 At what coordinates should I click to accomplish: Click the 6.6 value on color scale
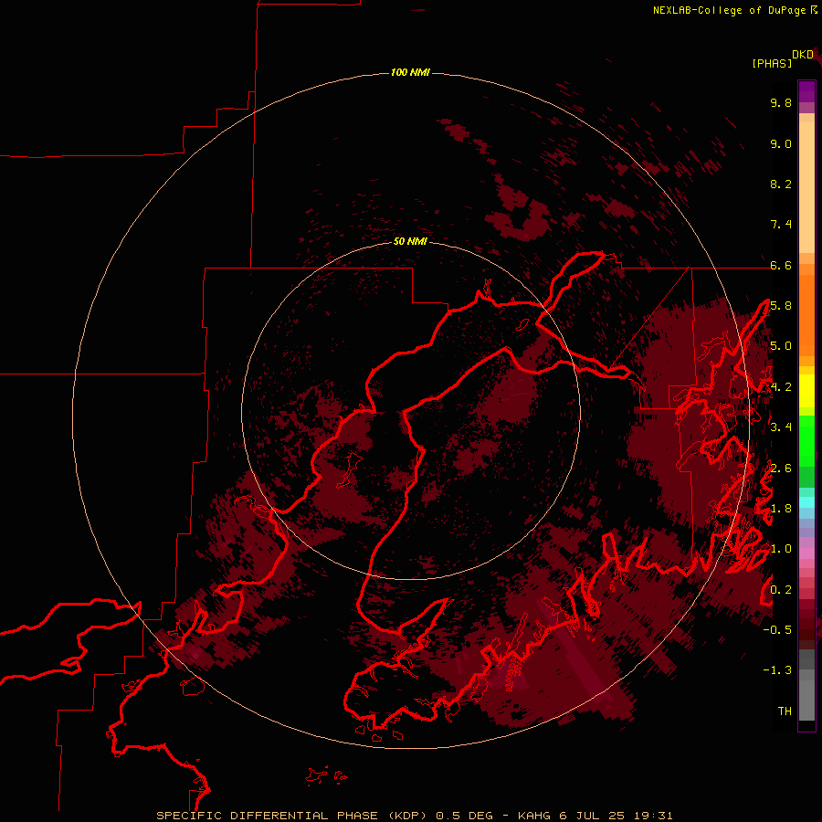click(781, 265)
